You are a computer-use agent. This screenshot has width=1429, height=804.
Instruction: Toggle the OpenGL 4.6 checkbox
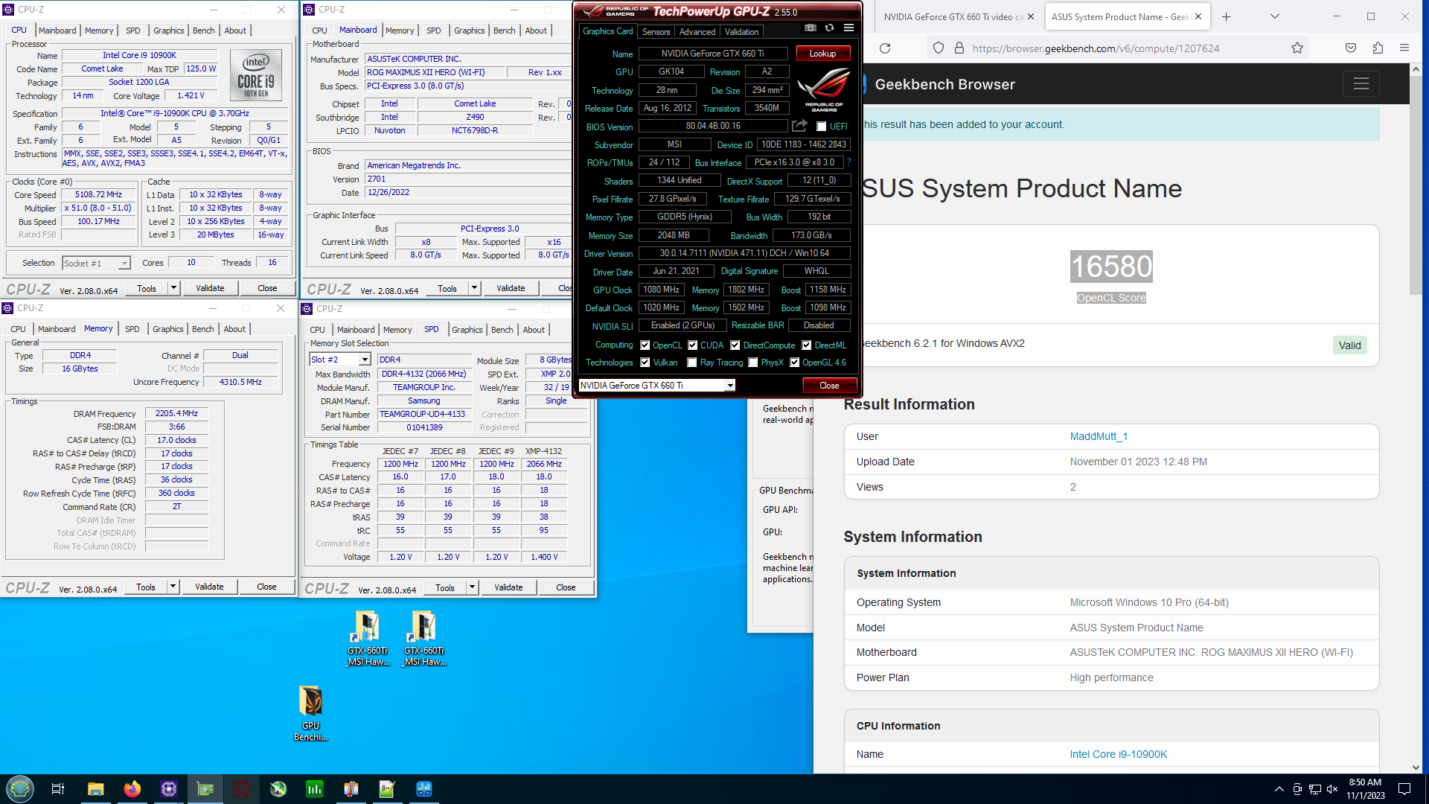(x=795, y=363)
